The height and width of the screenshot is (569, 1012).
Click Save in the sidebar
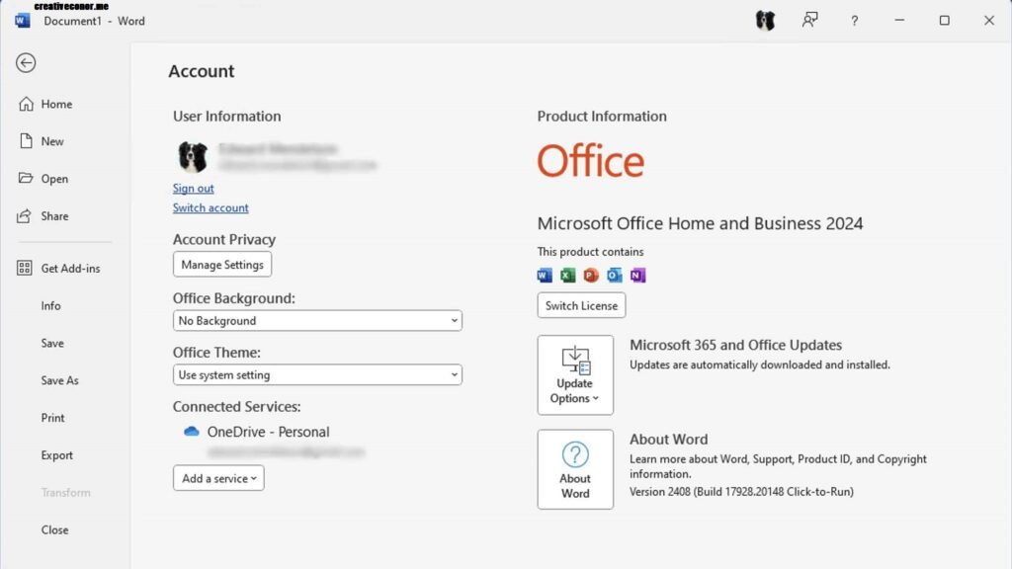click(52, 343)
